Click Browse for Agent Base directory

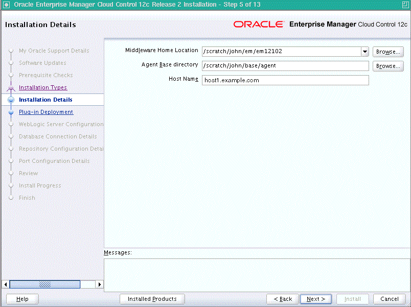click(388, 66)
